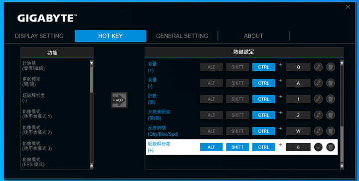Trash the 反應時間 hotkey entry

point(331,131)
